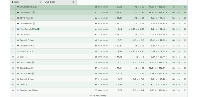Click the 1 h 16 m duration cell
Screen dimensions: 198x97
pos(176,7)
